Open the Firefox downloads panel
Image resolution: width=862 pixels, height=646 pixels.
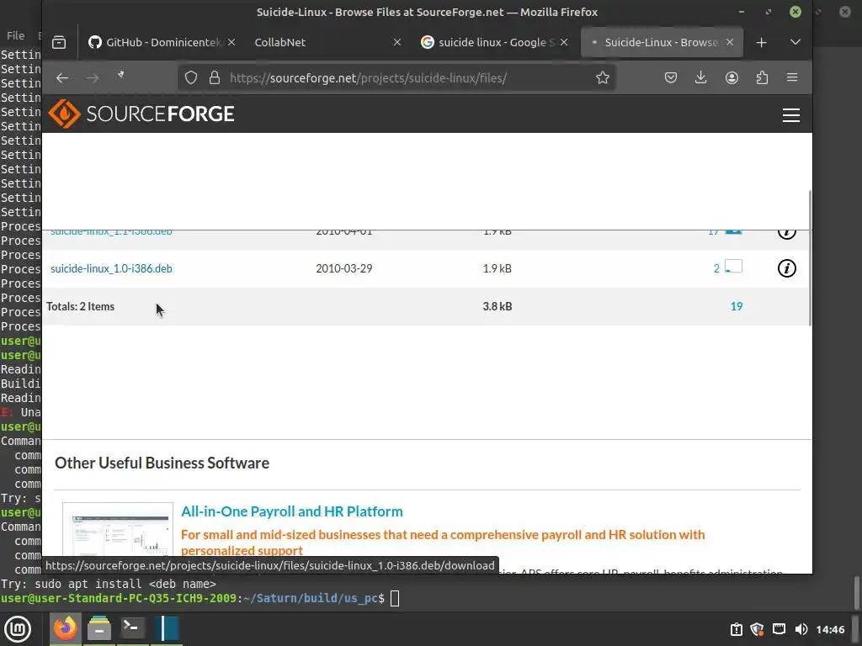[x=701, y=77]
